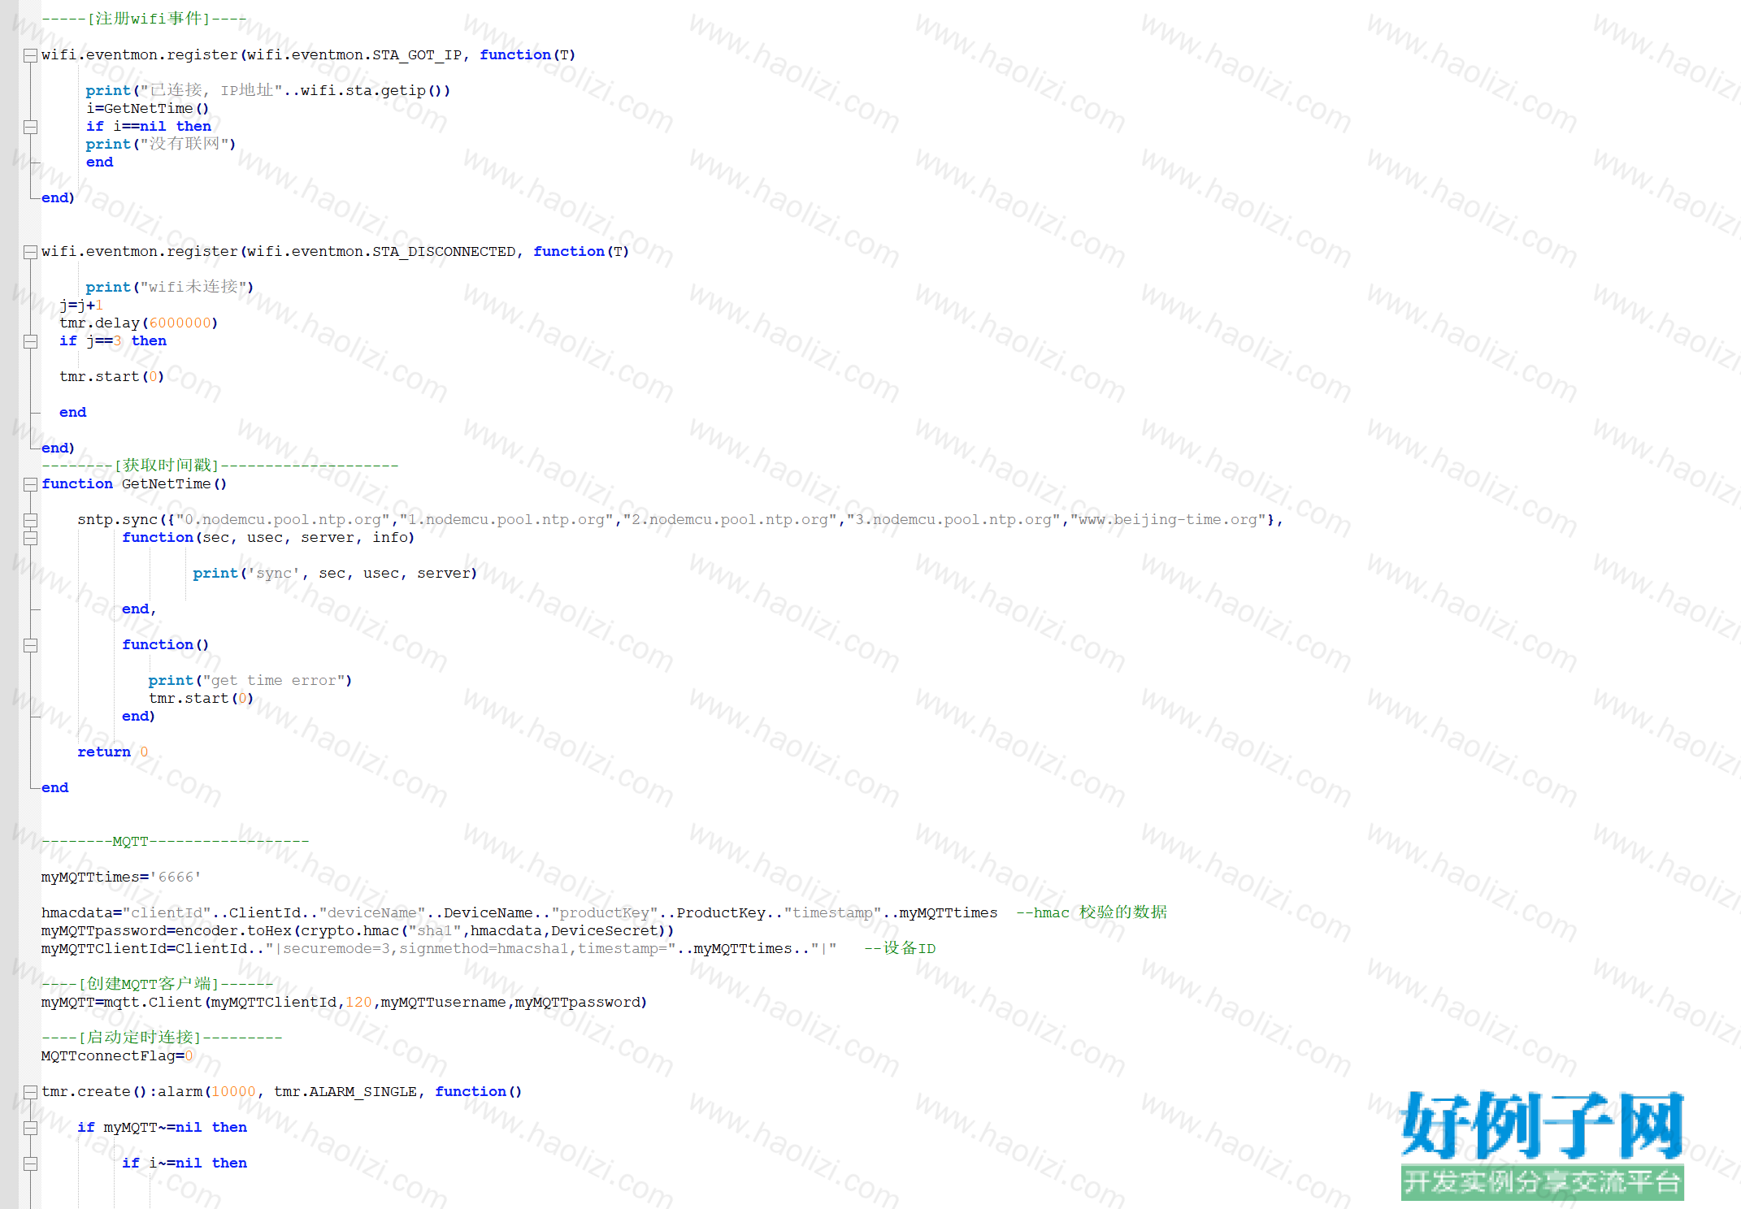Collapse the sntp.sync call block

(30, 520)
